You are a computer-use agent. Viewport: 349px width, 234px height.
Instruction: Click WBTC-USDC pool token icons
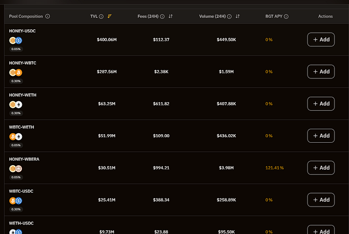[15, 201]
